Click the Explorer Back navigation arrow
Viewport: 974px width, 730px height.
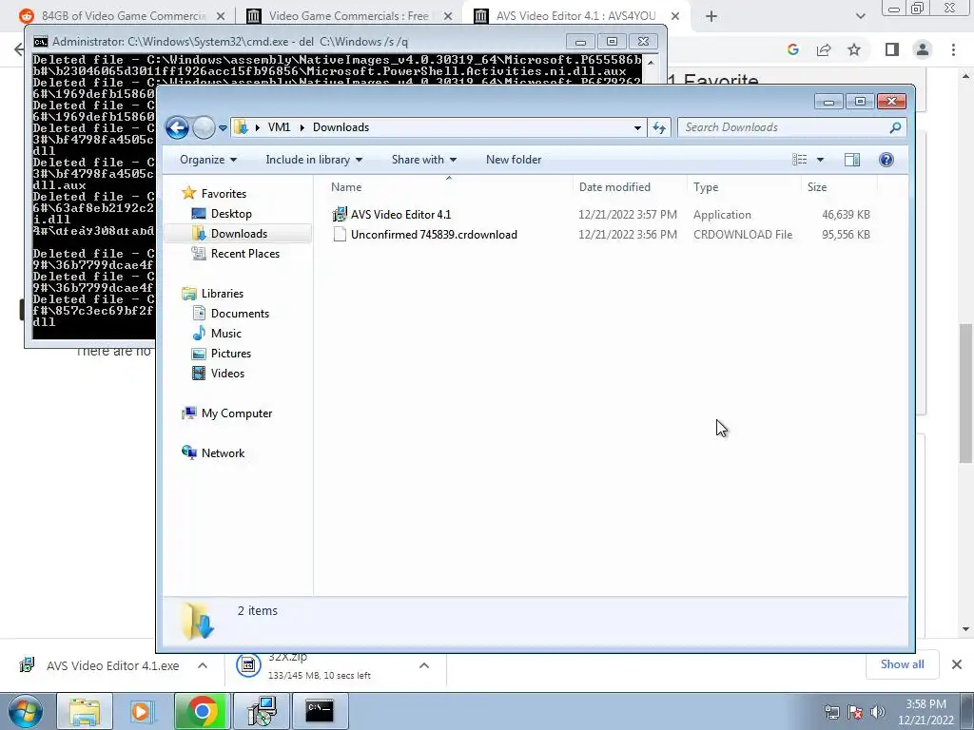(177, 128)
